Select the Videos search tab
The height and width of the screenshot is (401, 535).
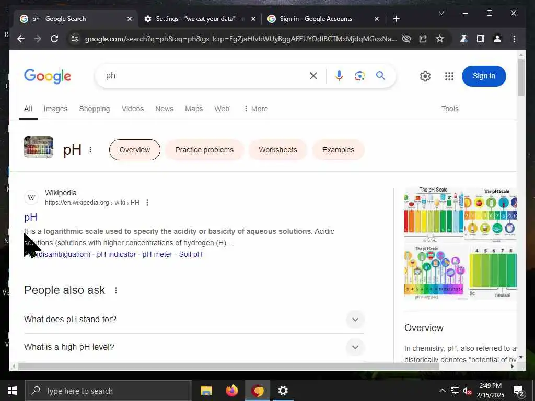[x=132, y=109]
